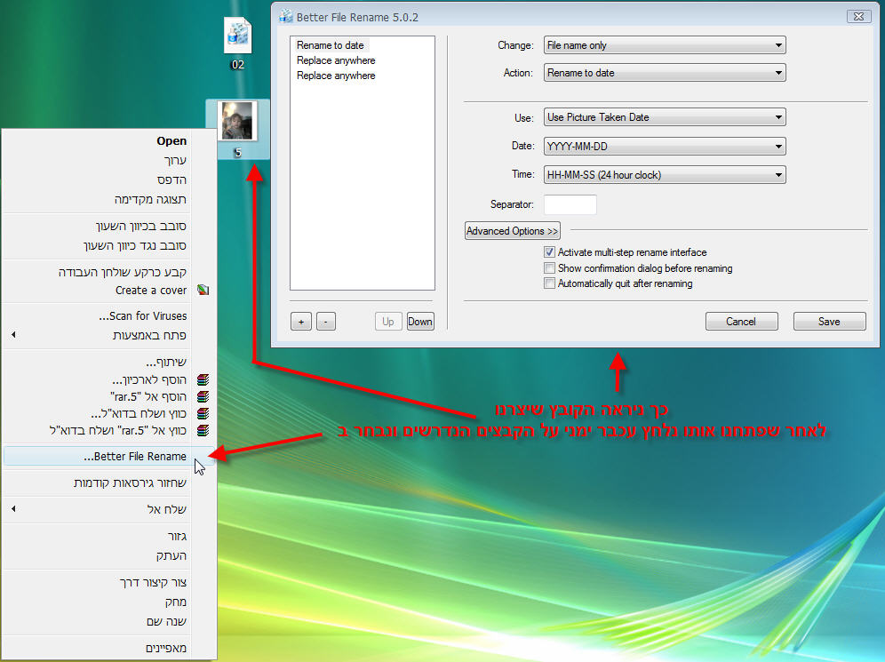Select first Replace anywhere step in list
The width and height of the screenshot is (885, 662).
[336, 60]
